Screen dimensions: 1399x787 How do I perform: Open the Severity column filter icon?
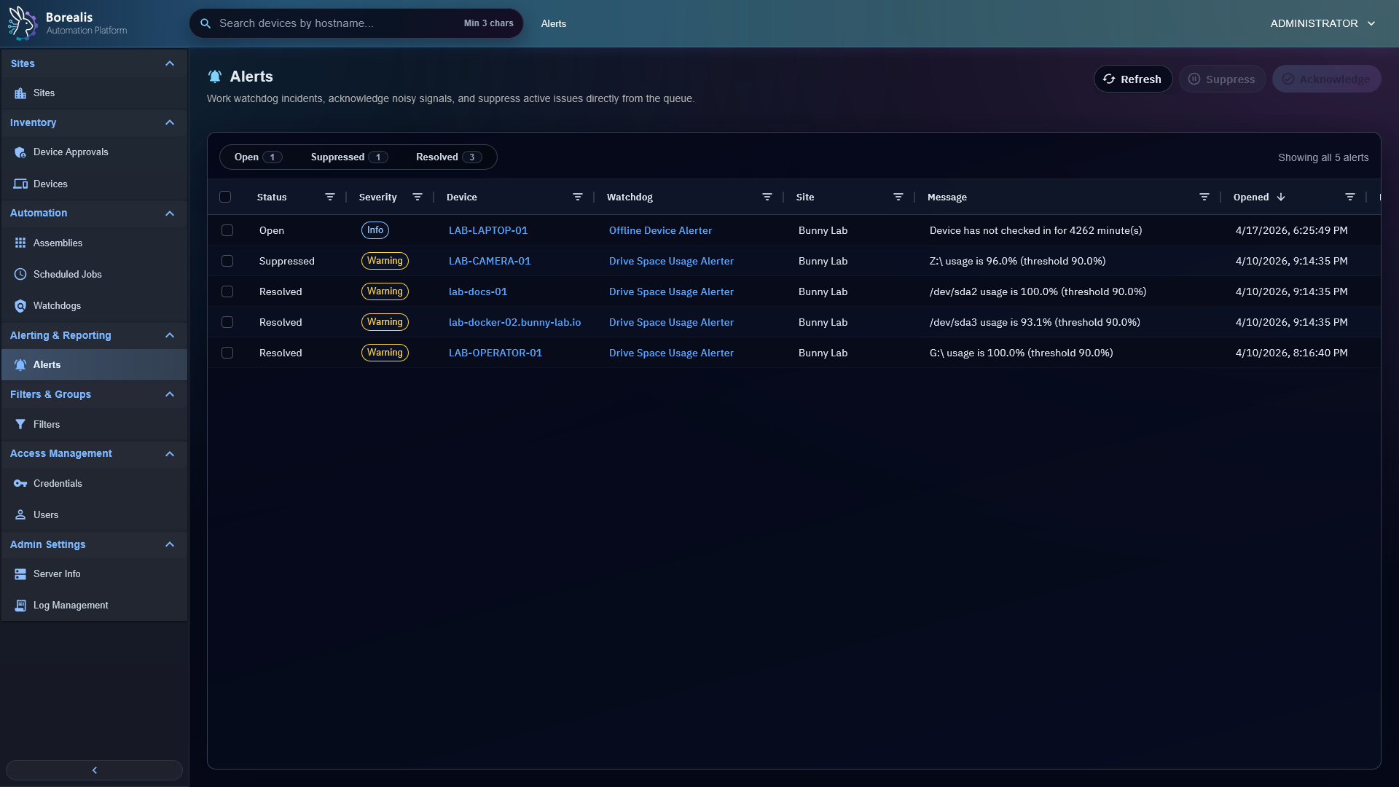click(418, 197)
